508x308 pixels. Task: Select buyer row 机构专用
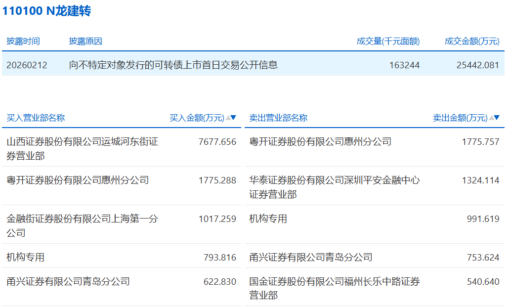[x=25, y=258]
